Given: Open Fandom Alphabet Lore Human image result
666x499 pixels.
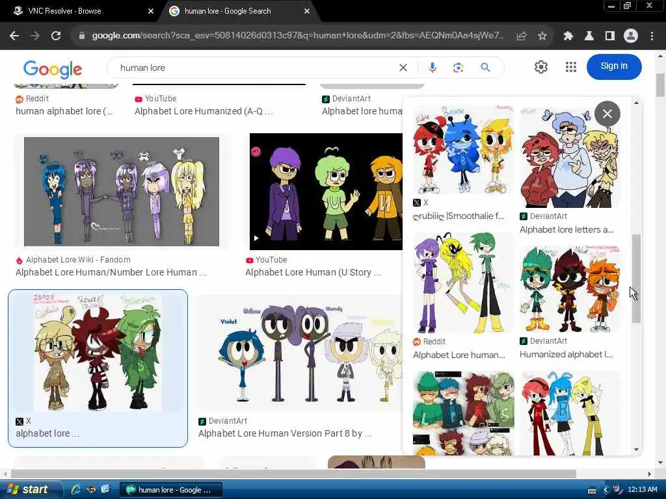Looking at the screenshot, I should (122, 192).
